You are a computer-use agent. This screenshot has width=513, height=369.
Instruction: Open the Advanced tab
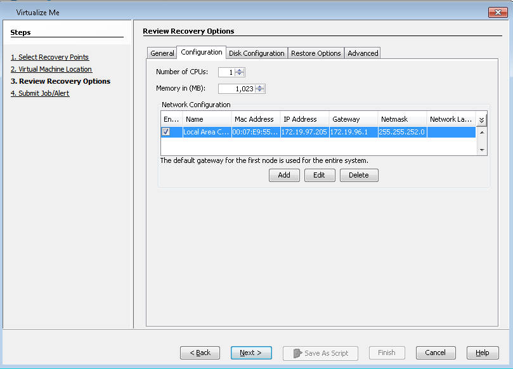tap(362, 53)
